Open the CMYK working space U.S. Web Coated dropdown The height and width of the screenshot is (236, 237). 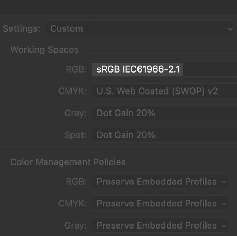tap(157, 91)
